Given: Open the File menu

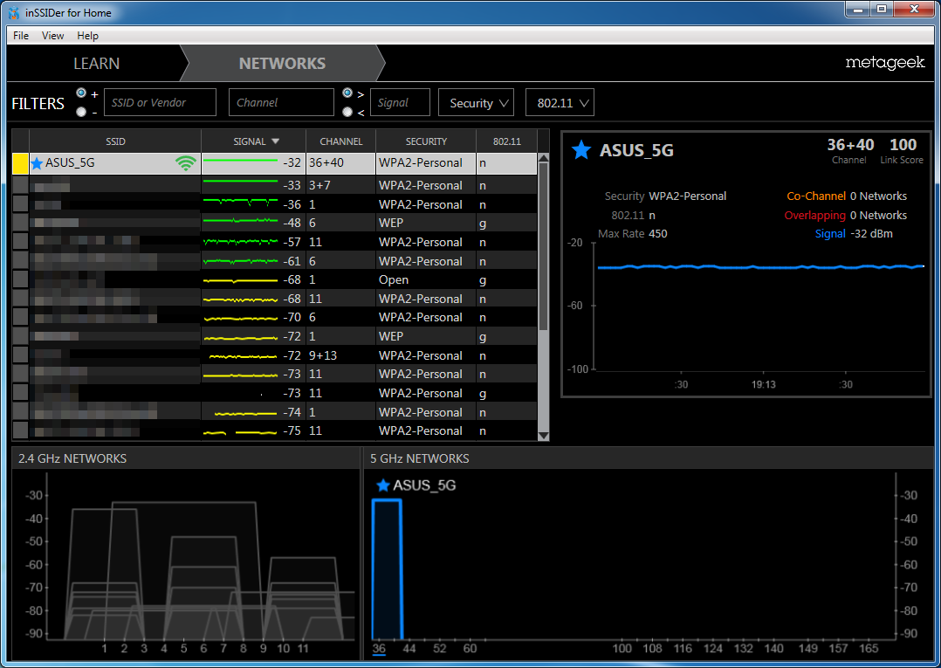Looking at the screenshot, I should coord(21,36).
